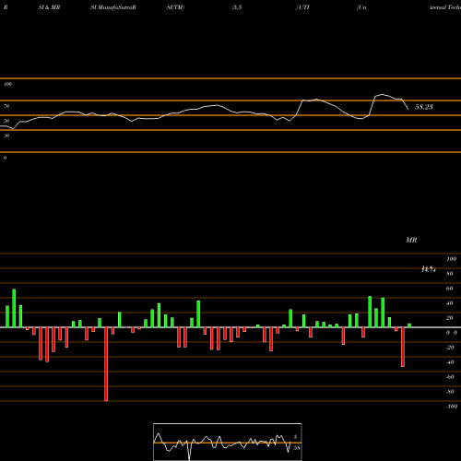Click the RSI current value 58.23
461x461 pixels.
(424, 107)
